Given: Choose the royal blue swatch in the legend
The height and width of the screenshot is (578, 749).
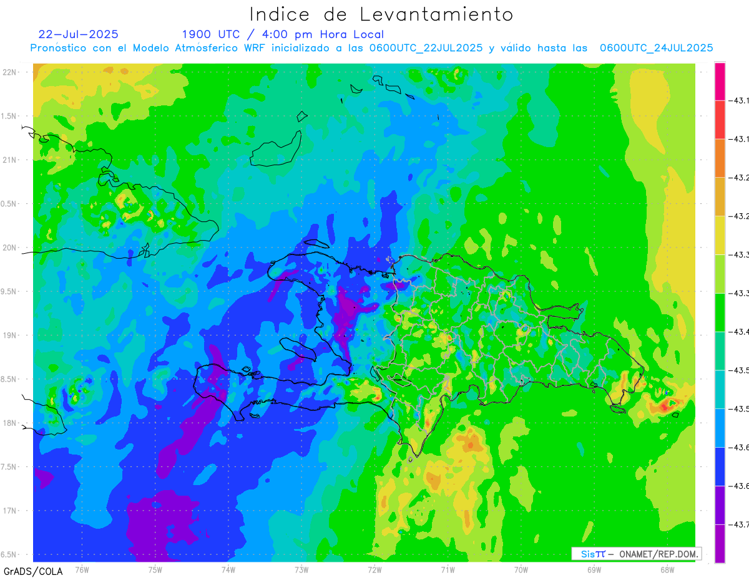Looking at the screenshot, I should [720, 466].
